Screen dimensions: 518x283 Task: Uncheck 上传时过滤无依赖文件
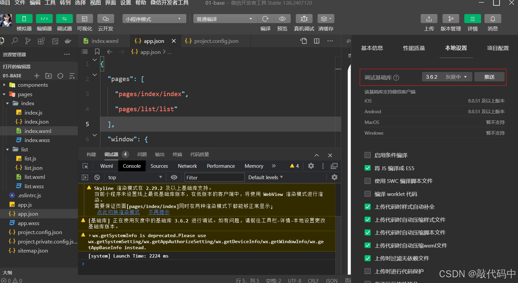(368, 258)
